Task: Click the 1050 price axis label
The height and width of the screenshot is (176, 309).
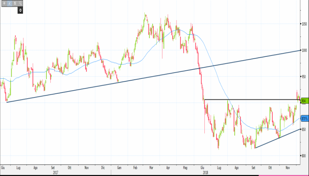Action: point(304,24)
